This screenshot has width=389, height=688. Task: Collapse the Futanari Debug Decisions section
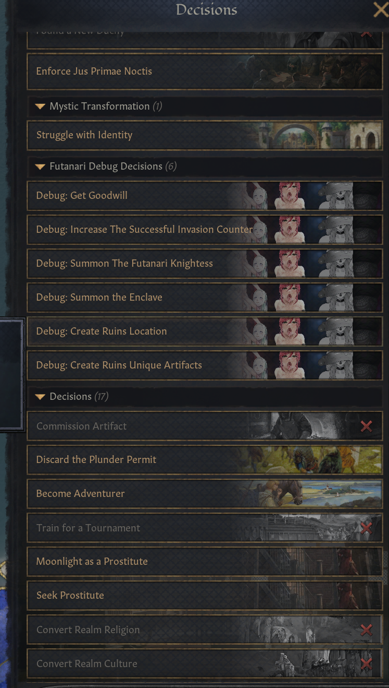tap(40, 167)
